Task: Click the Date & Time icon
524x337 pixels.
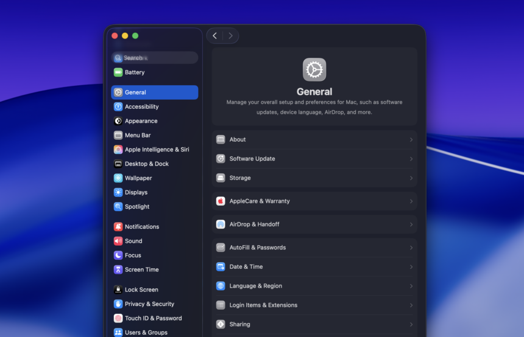Action: tap(221, 266)
